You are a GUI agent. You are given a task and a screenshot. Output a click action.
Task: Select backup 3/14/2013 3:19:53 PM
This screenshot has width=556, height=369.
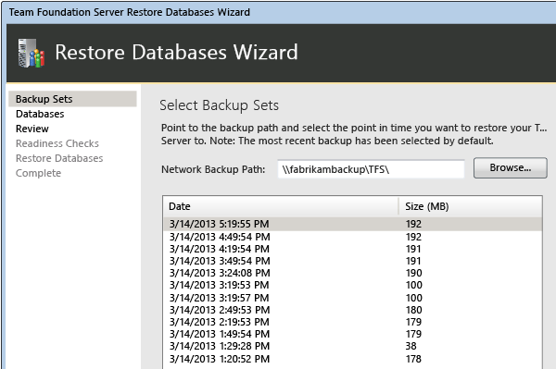pos(352,285)
